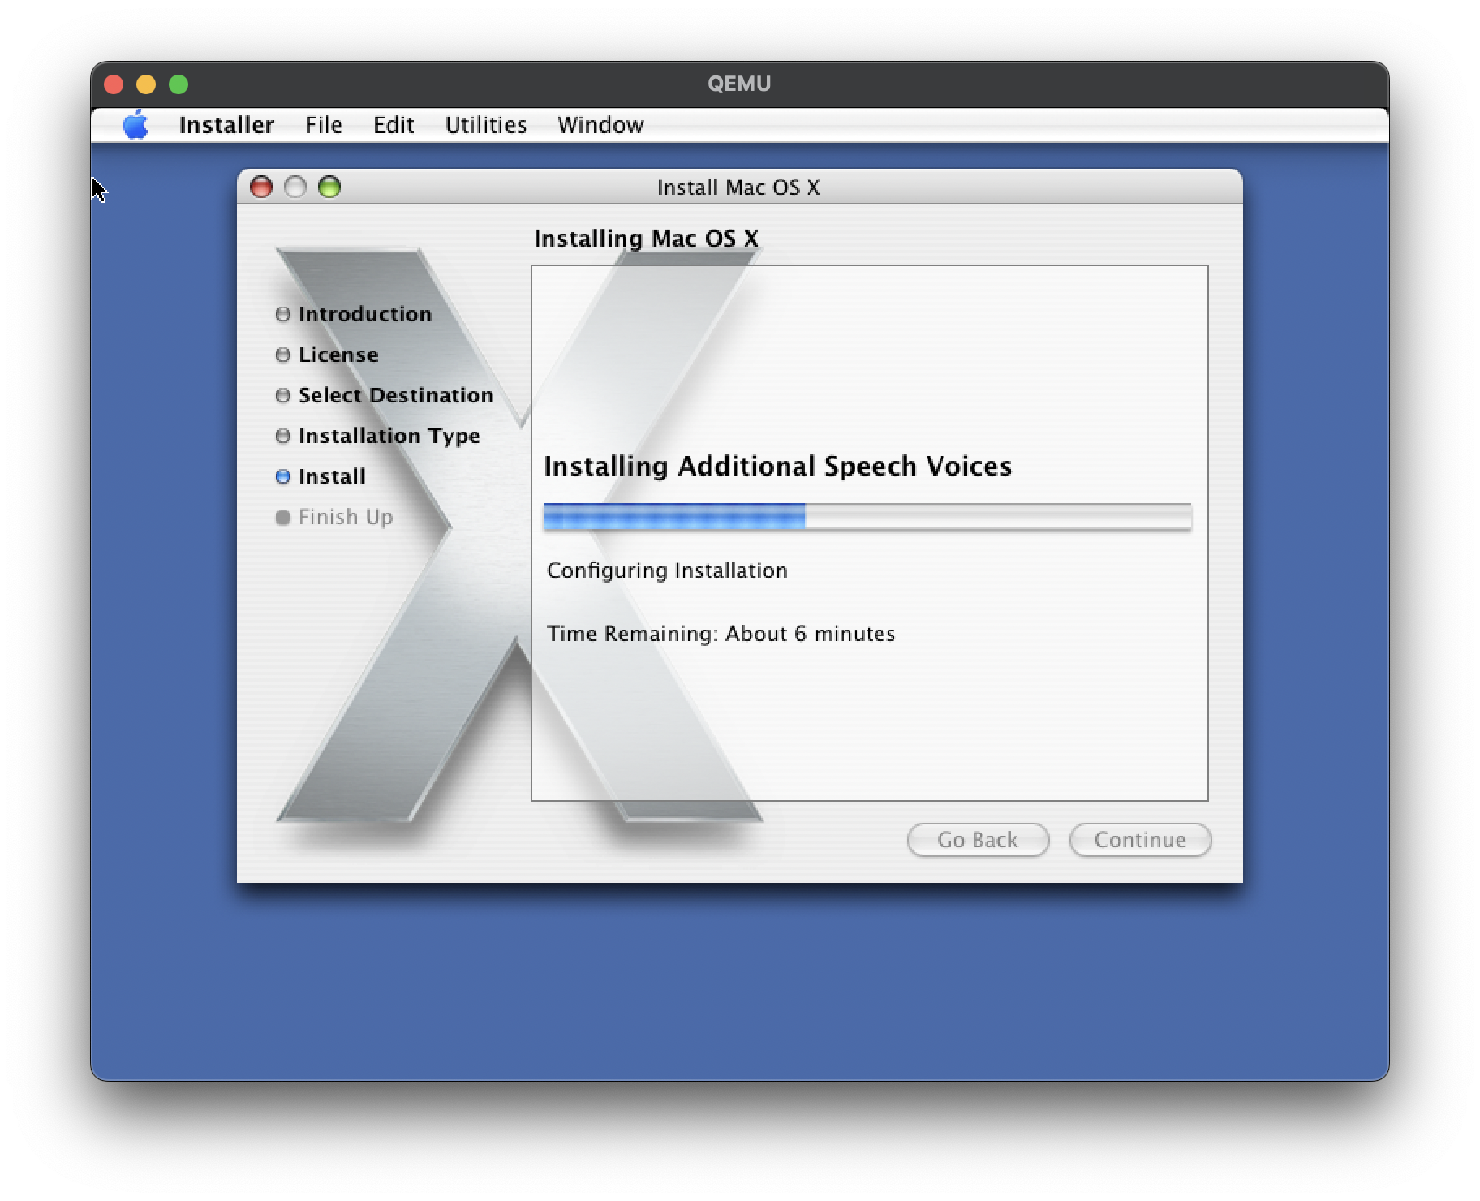Minimize the QEMU window with yellow button
The image size is (1480, 1201).
[146, 84]
